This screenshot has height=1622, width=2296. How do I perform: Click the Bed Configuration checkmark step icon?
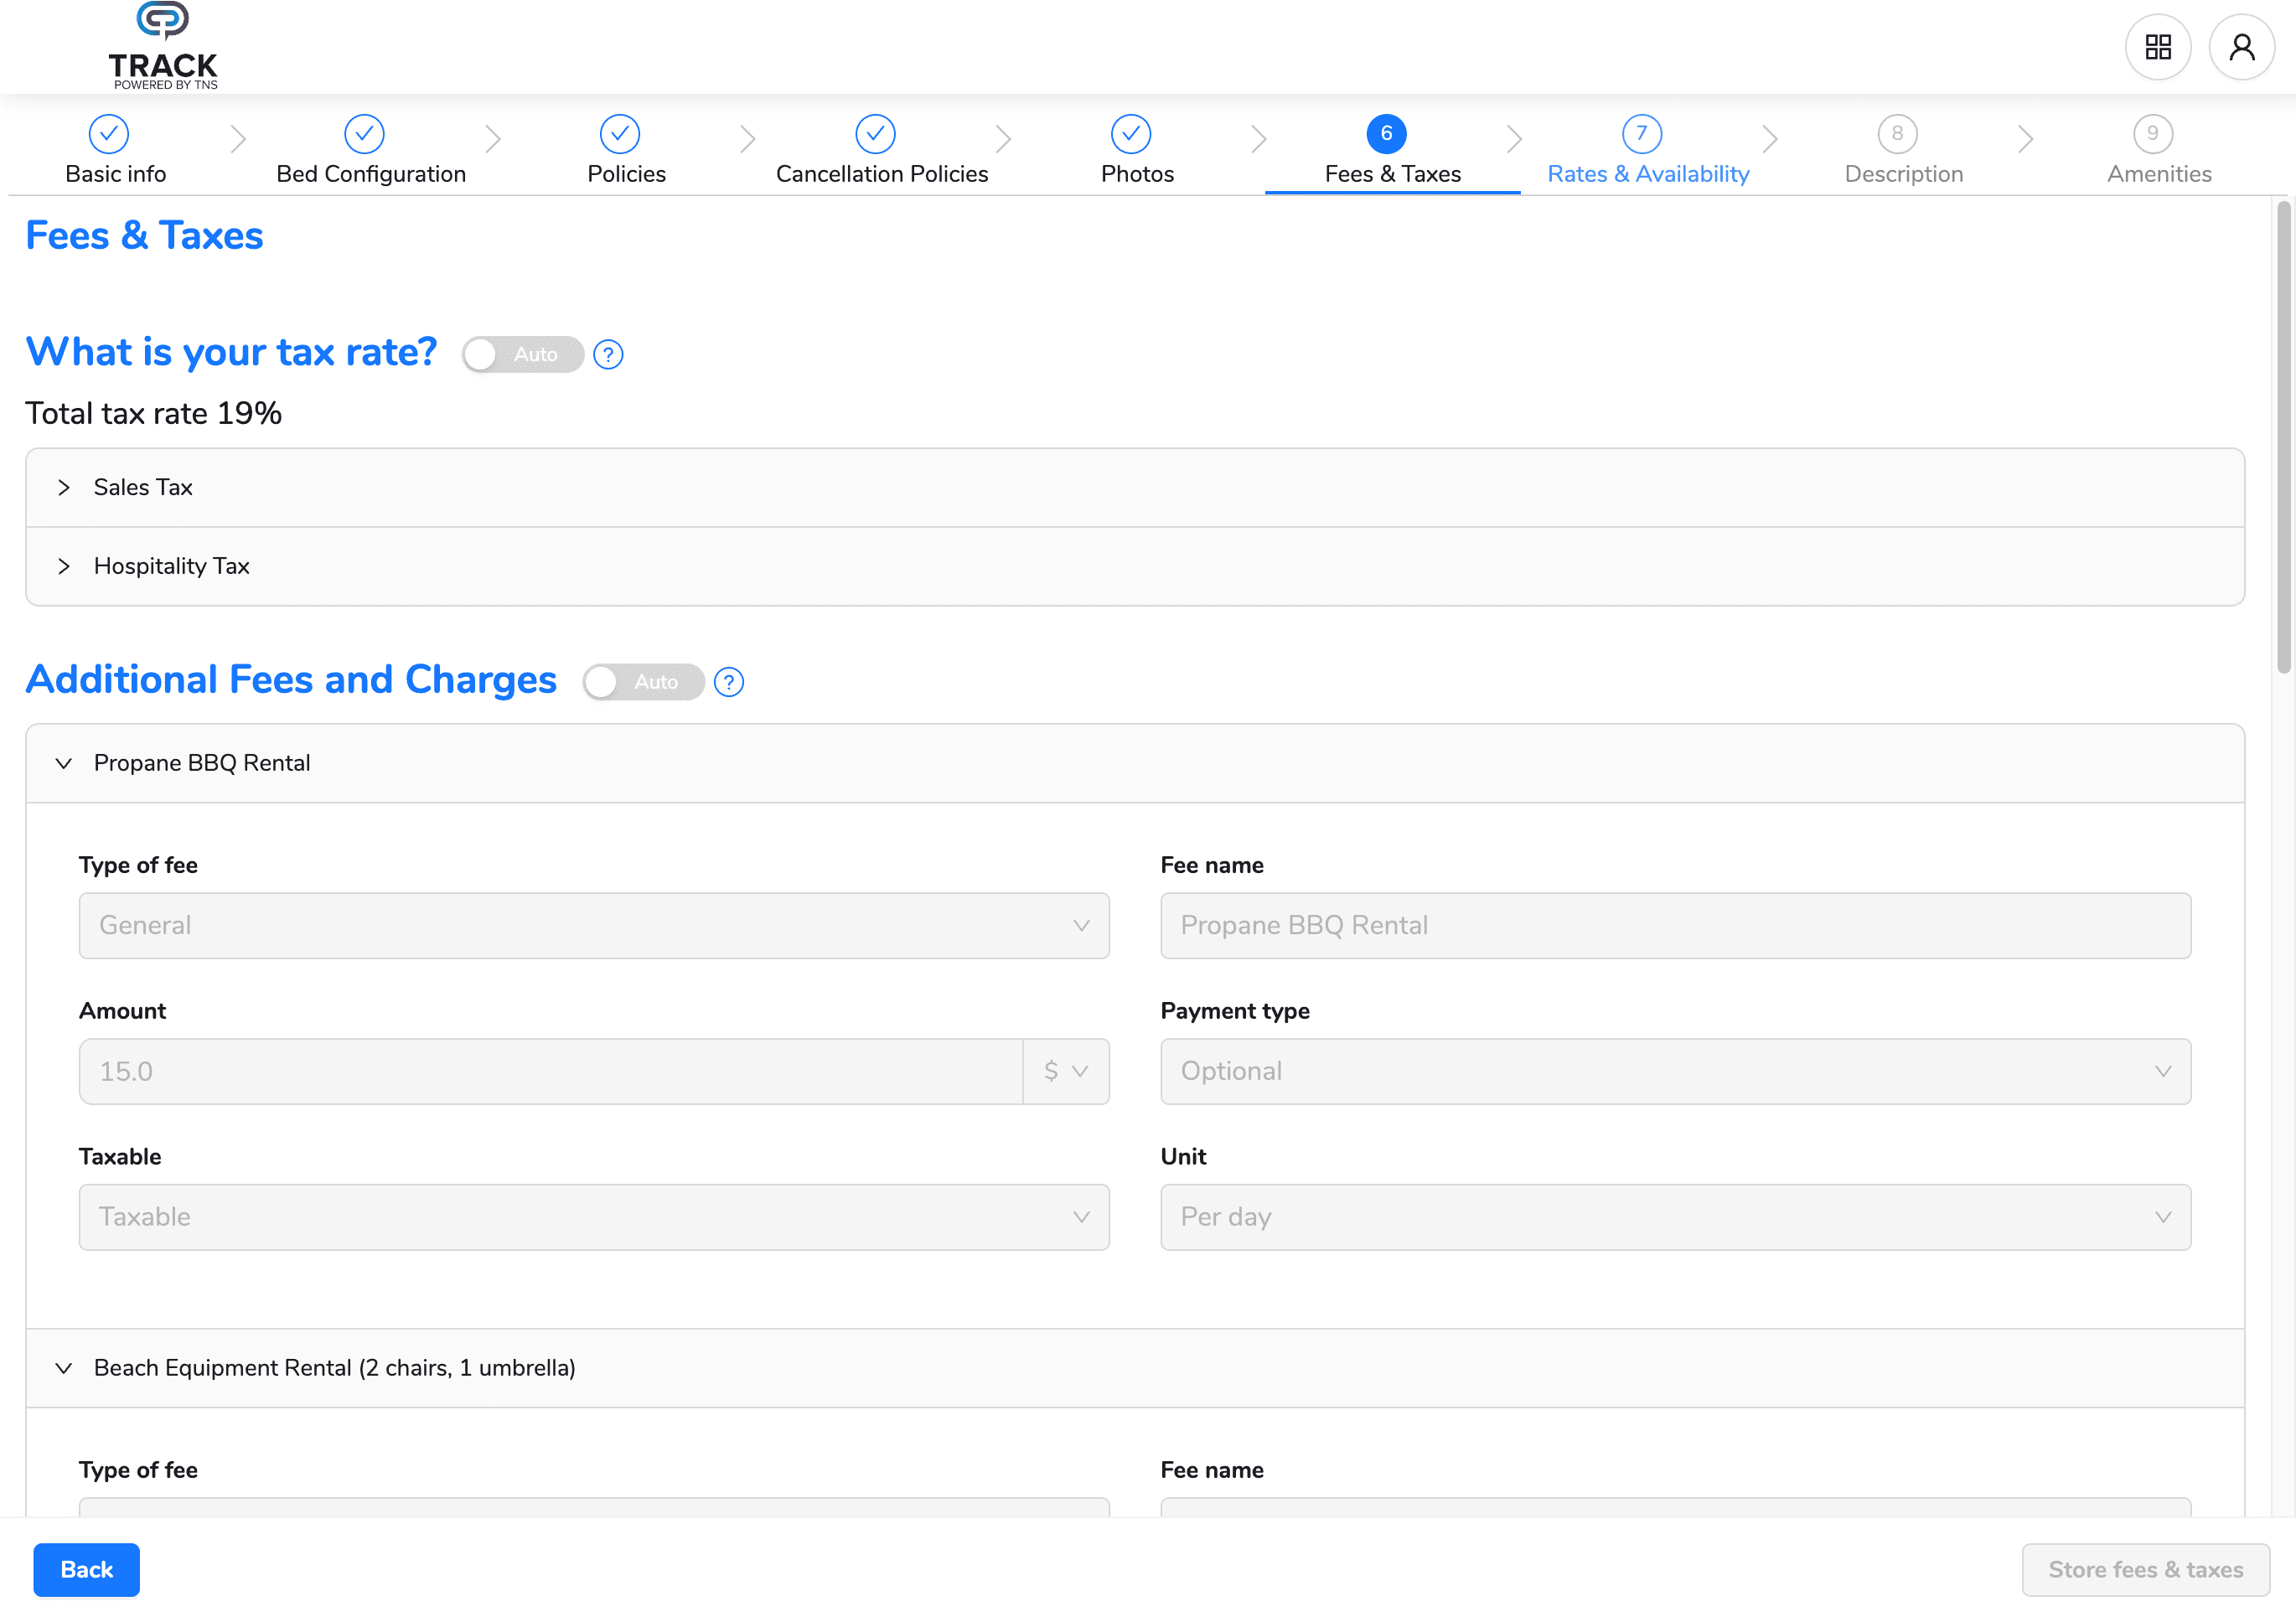364,134
